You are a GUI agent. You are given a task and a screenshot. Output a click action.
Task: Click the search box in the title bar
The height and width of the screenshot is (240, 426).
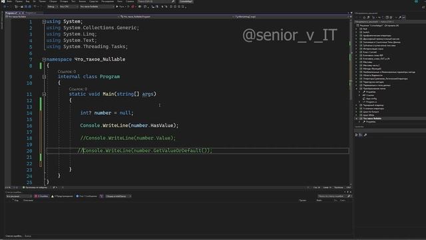[x=156, y=1]
